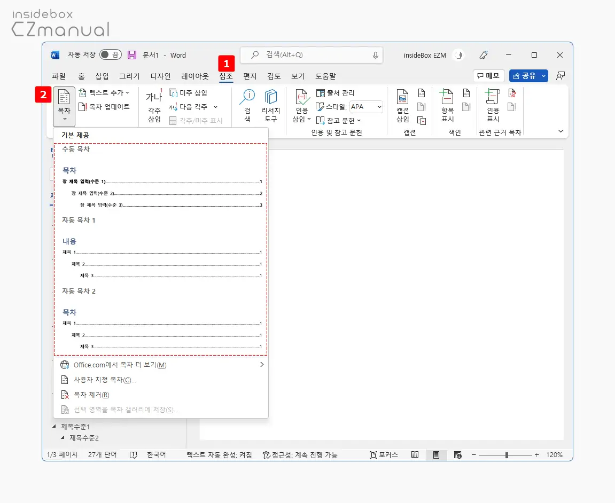The height and width of the screenshot is (503, 615).
Task: Open the 편지 tab
Action: click(x=250, y=76)
